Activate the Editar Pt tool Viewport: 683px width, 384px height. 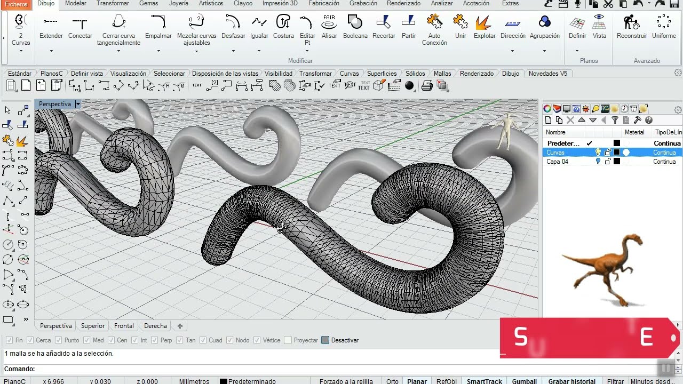[x=307, y=30]
